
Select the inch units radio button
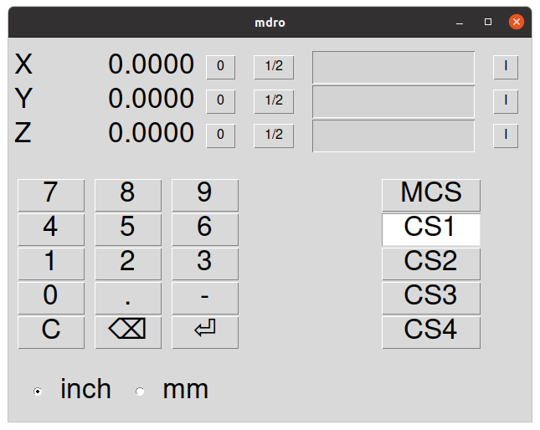tap(38, 391)
